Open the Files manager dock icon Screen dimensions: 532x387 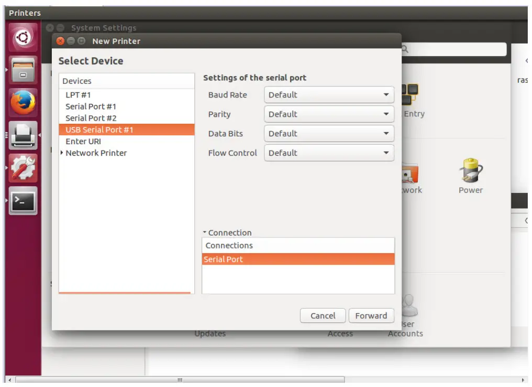[23, 70]
